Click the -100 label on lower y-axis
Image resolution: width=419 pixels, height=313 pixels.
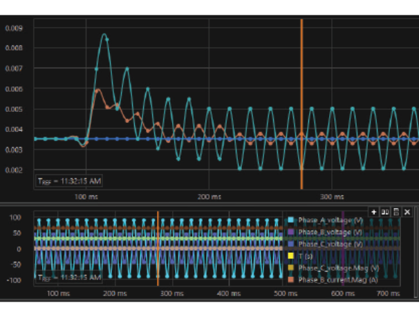click(x=14, y=281)
